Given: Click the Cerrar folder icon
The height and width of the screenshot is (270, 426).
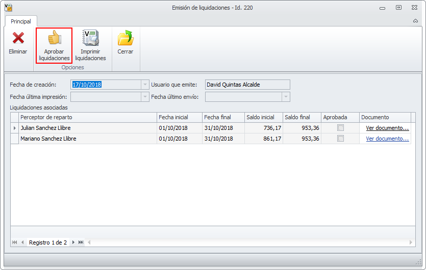Looking at the screenshot, I should click(126, 38).
